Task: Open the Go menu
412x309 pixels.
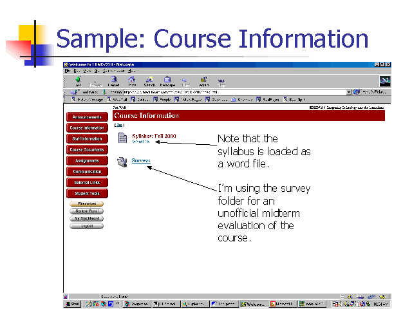Action: [97, 71]
